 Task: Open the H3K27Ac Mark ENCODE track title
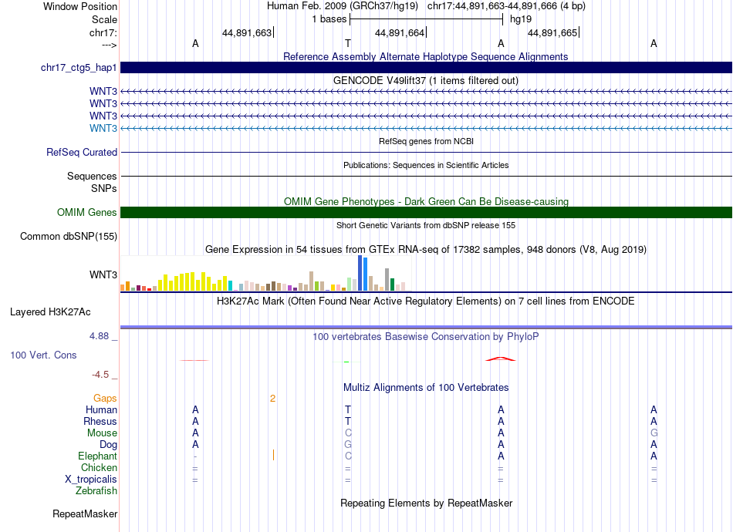point(425,301)
